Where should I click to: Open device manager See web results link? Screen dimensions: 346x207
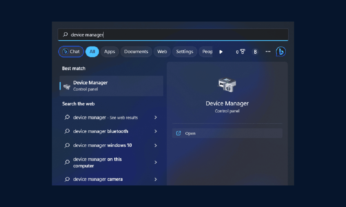coord(105,117)
